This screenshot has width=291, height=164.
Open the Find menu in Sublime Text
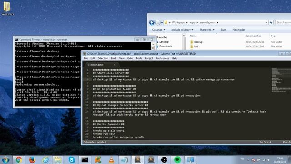pyautogui.click(x=114, y=58)
